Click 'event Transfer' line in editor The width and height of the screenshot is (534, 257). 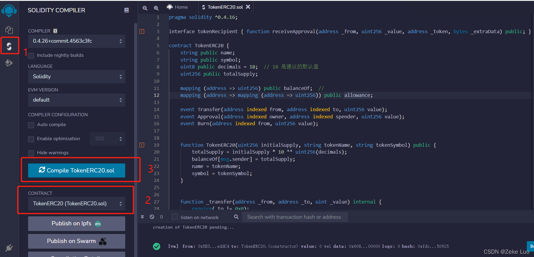point(284,109)
